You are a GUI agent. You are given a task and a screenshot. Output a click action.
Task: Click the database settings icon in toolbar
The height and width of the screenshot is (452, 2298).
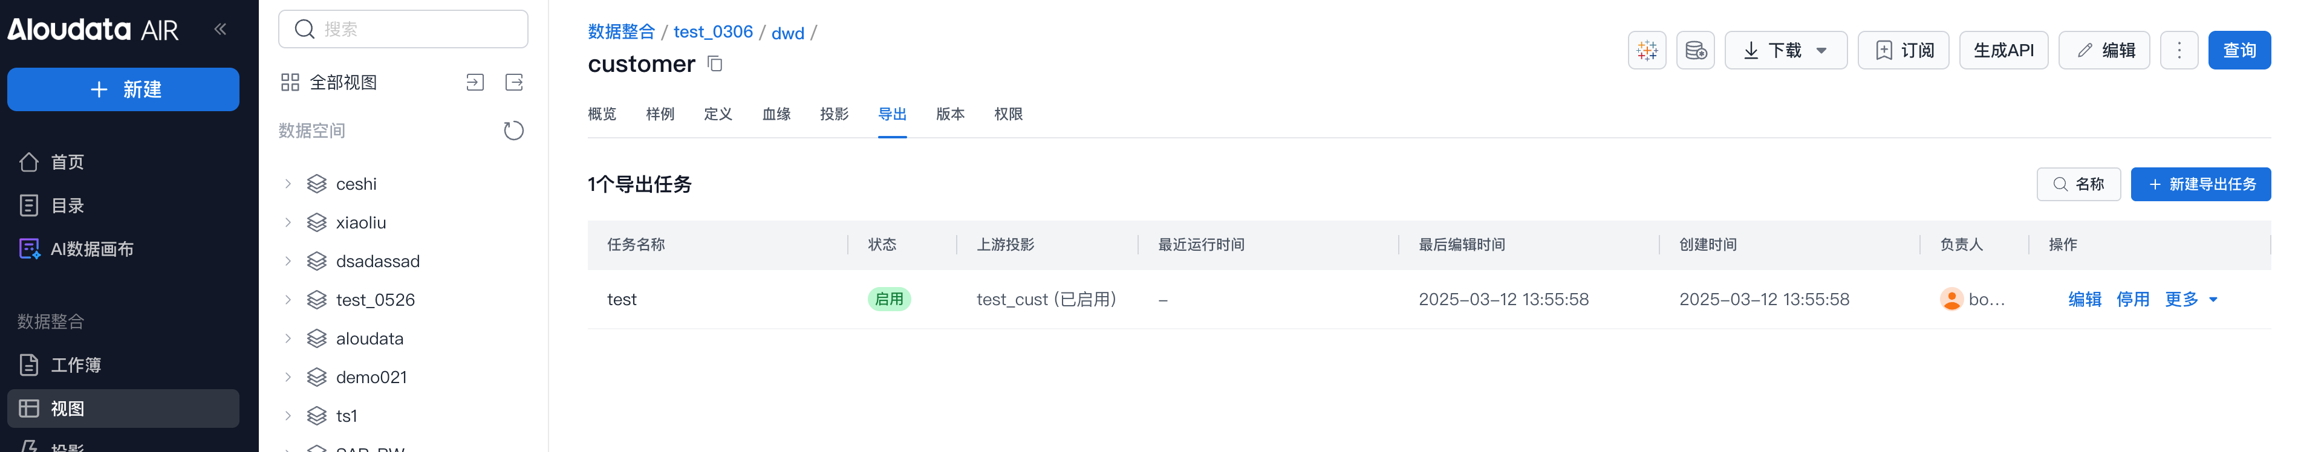point(1695,51)
